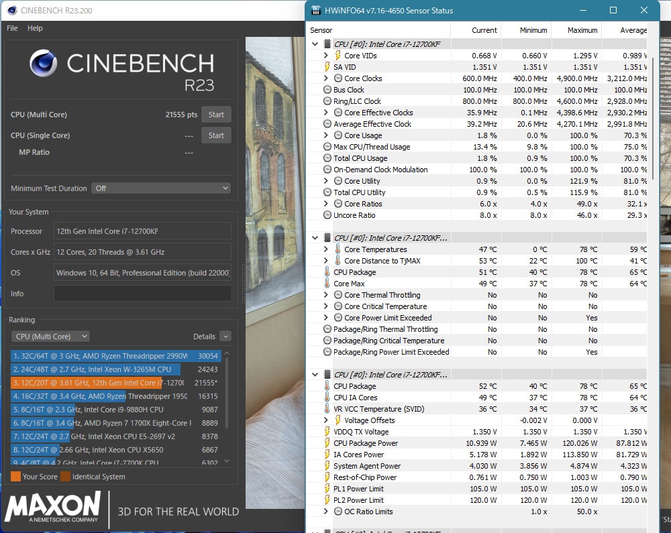Click lightning icon beside PL2 Power Limit

(x=327, y=500)
